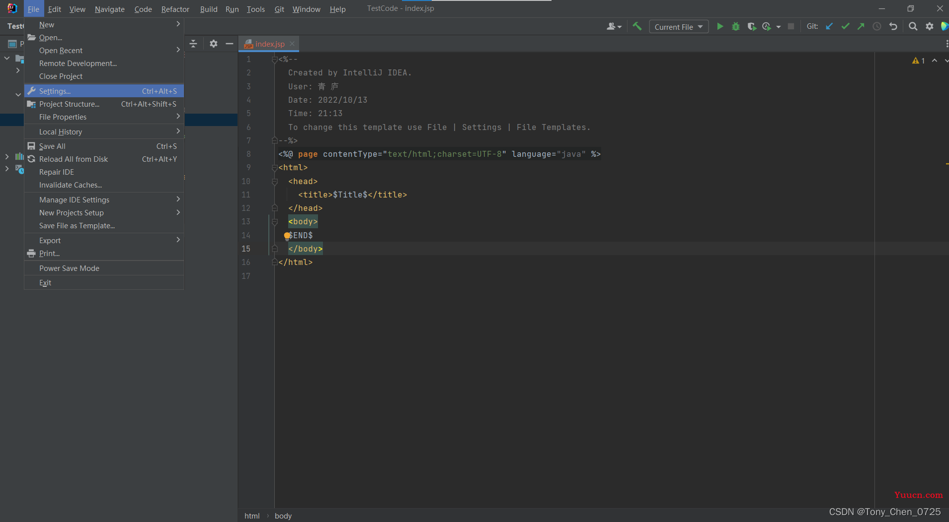Open the Git menu in the menu bar
Viewport: 949px width, 522px height.
279,9
